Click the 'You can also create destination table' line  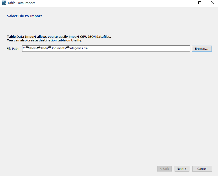(45, 40)
